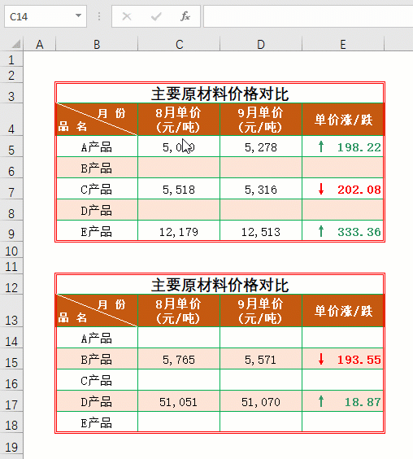The width and height of the screenshot is (413, 459).
Task: Click the cell with value 5,316
Action: [261, 189]
